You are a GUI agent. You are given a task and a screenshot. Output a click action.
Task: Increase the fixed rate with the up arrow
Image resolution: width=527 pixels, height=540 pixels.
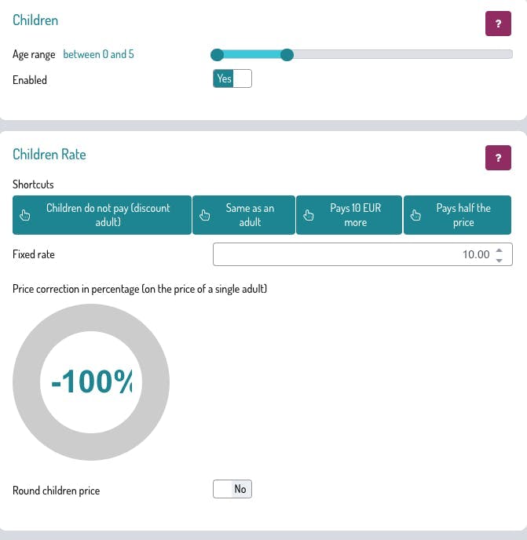point(500,250)
